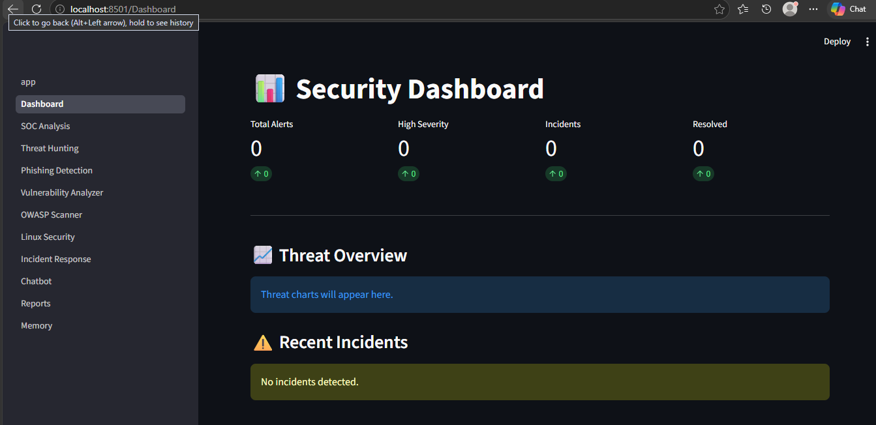
Task: Open the browser history icon
Action: pyautogui.click(x=766, y=9)
